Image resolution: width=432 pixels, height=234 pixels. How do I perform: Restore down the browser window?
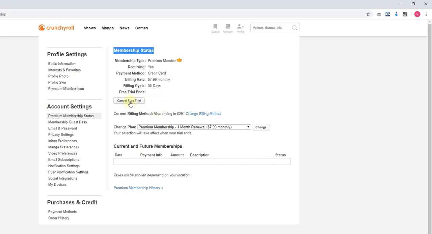click(x=413, y=4)
